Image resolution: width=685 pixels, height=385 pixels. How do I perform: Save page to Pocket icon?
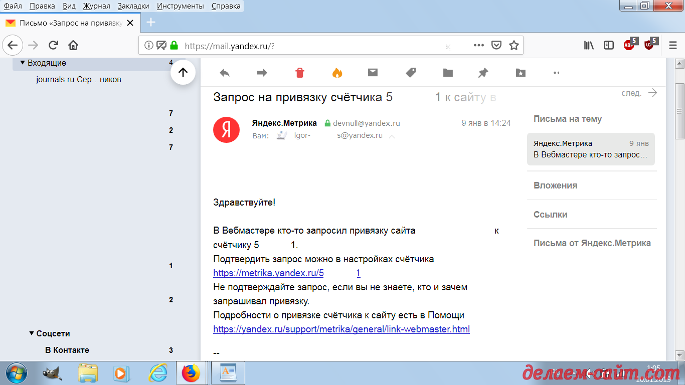pos(496,45)
